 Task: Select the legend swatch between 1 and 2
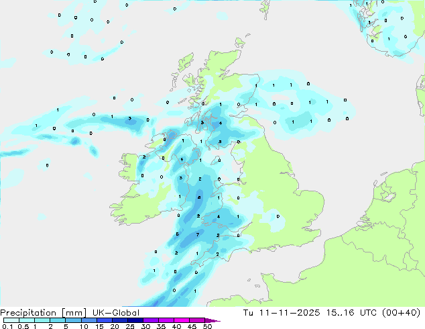(42, 320)
